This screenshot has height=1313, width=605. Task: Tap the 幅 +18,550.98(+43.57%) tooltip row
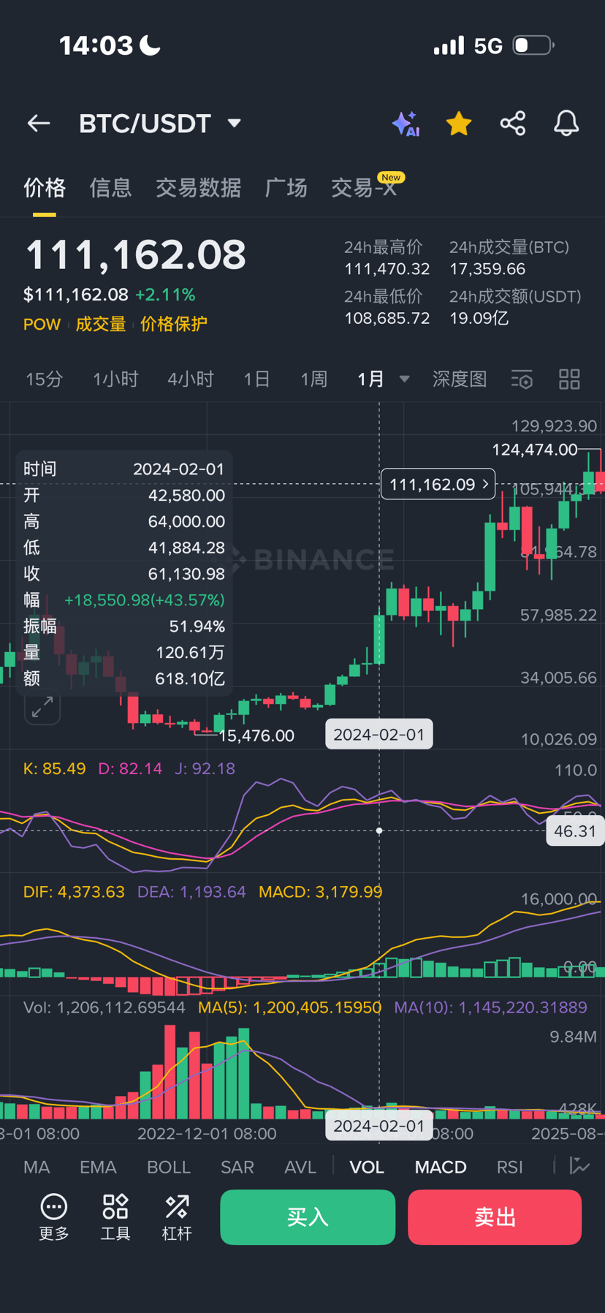tap(123, 600)
